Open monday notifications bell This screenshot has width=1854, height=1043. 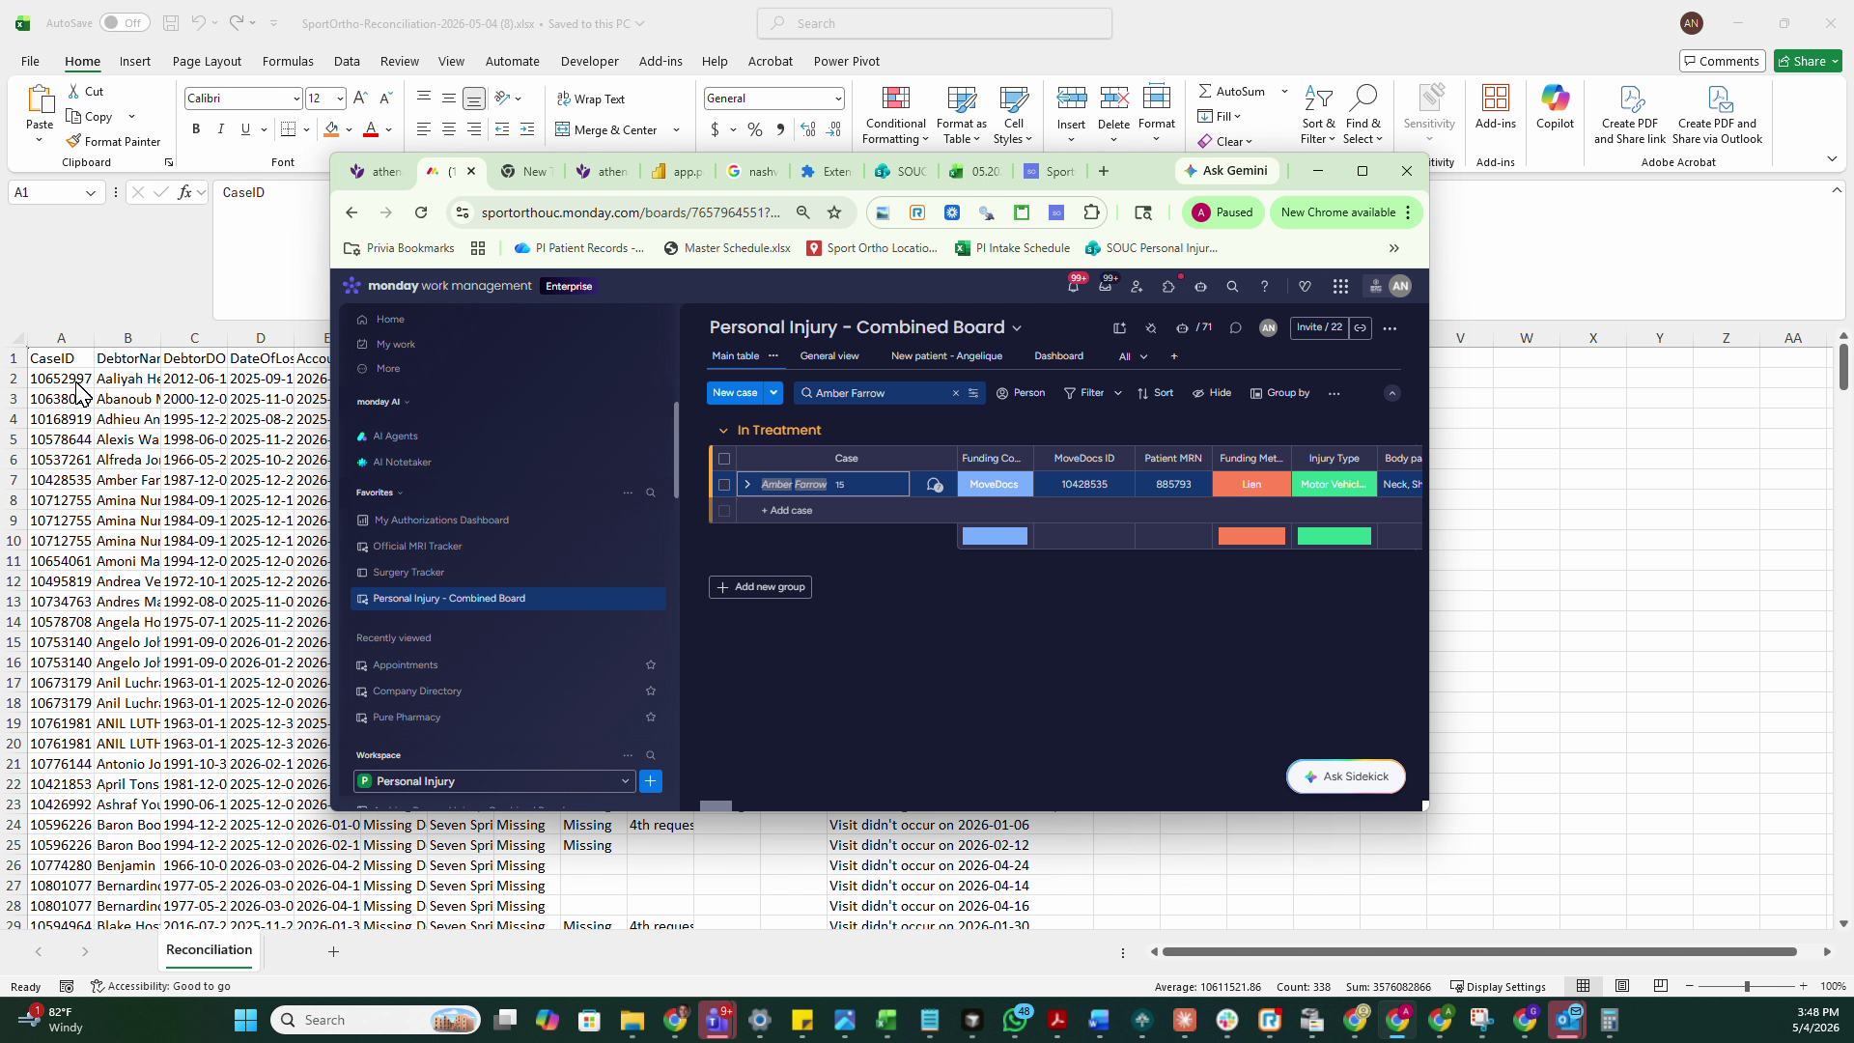point(1074,286)
